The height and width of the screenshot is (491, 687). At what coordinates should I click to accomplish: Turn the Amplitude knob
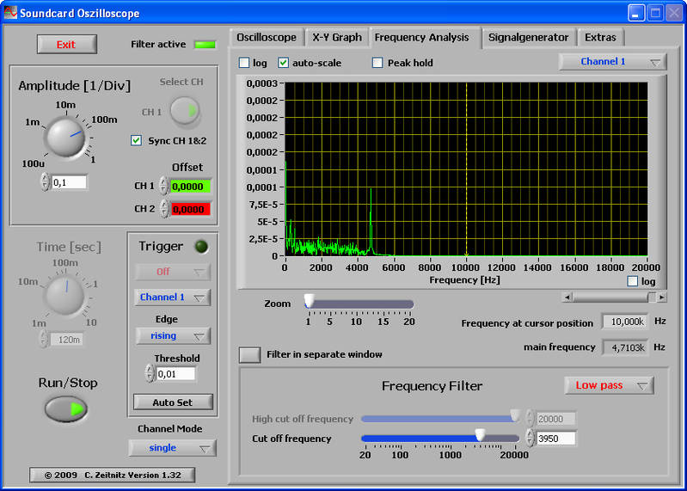click(x=65, y=137)
